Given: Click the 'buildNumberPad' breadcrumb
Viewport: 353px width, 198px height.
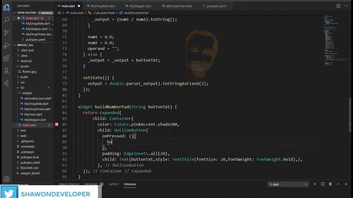Looking at the screenshot, I should tap(136, 13).
